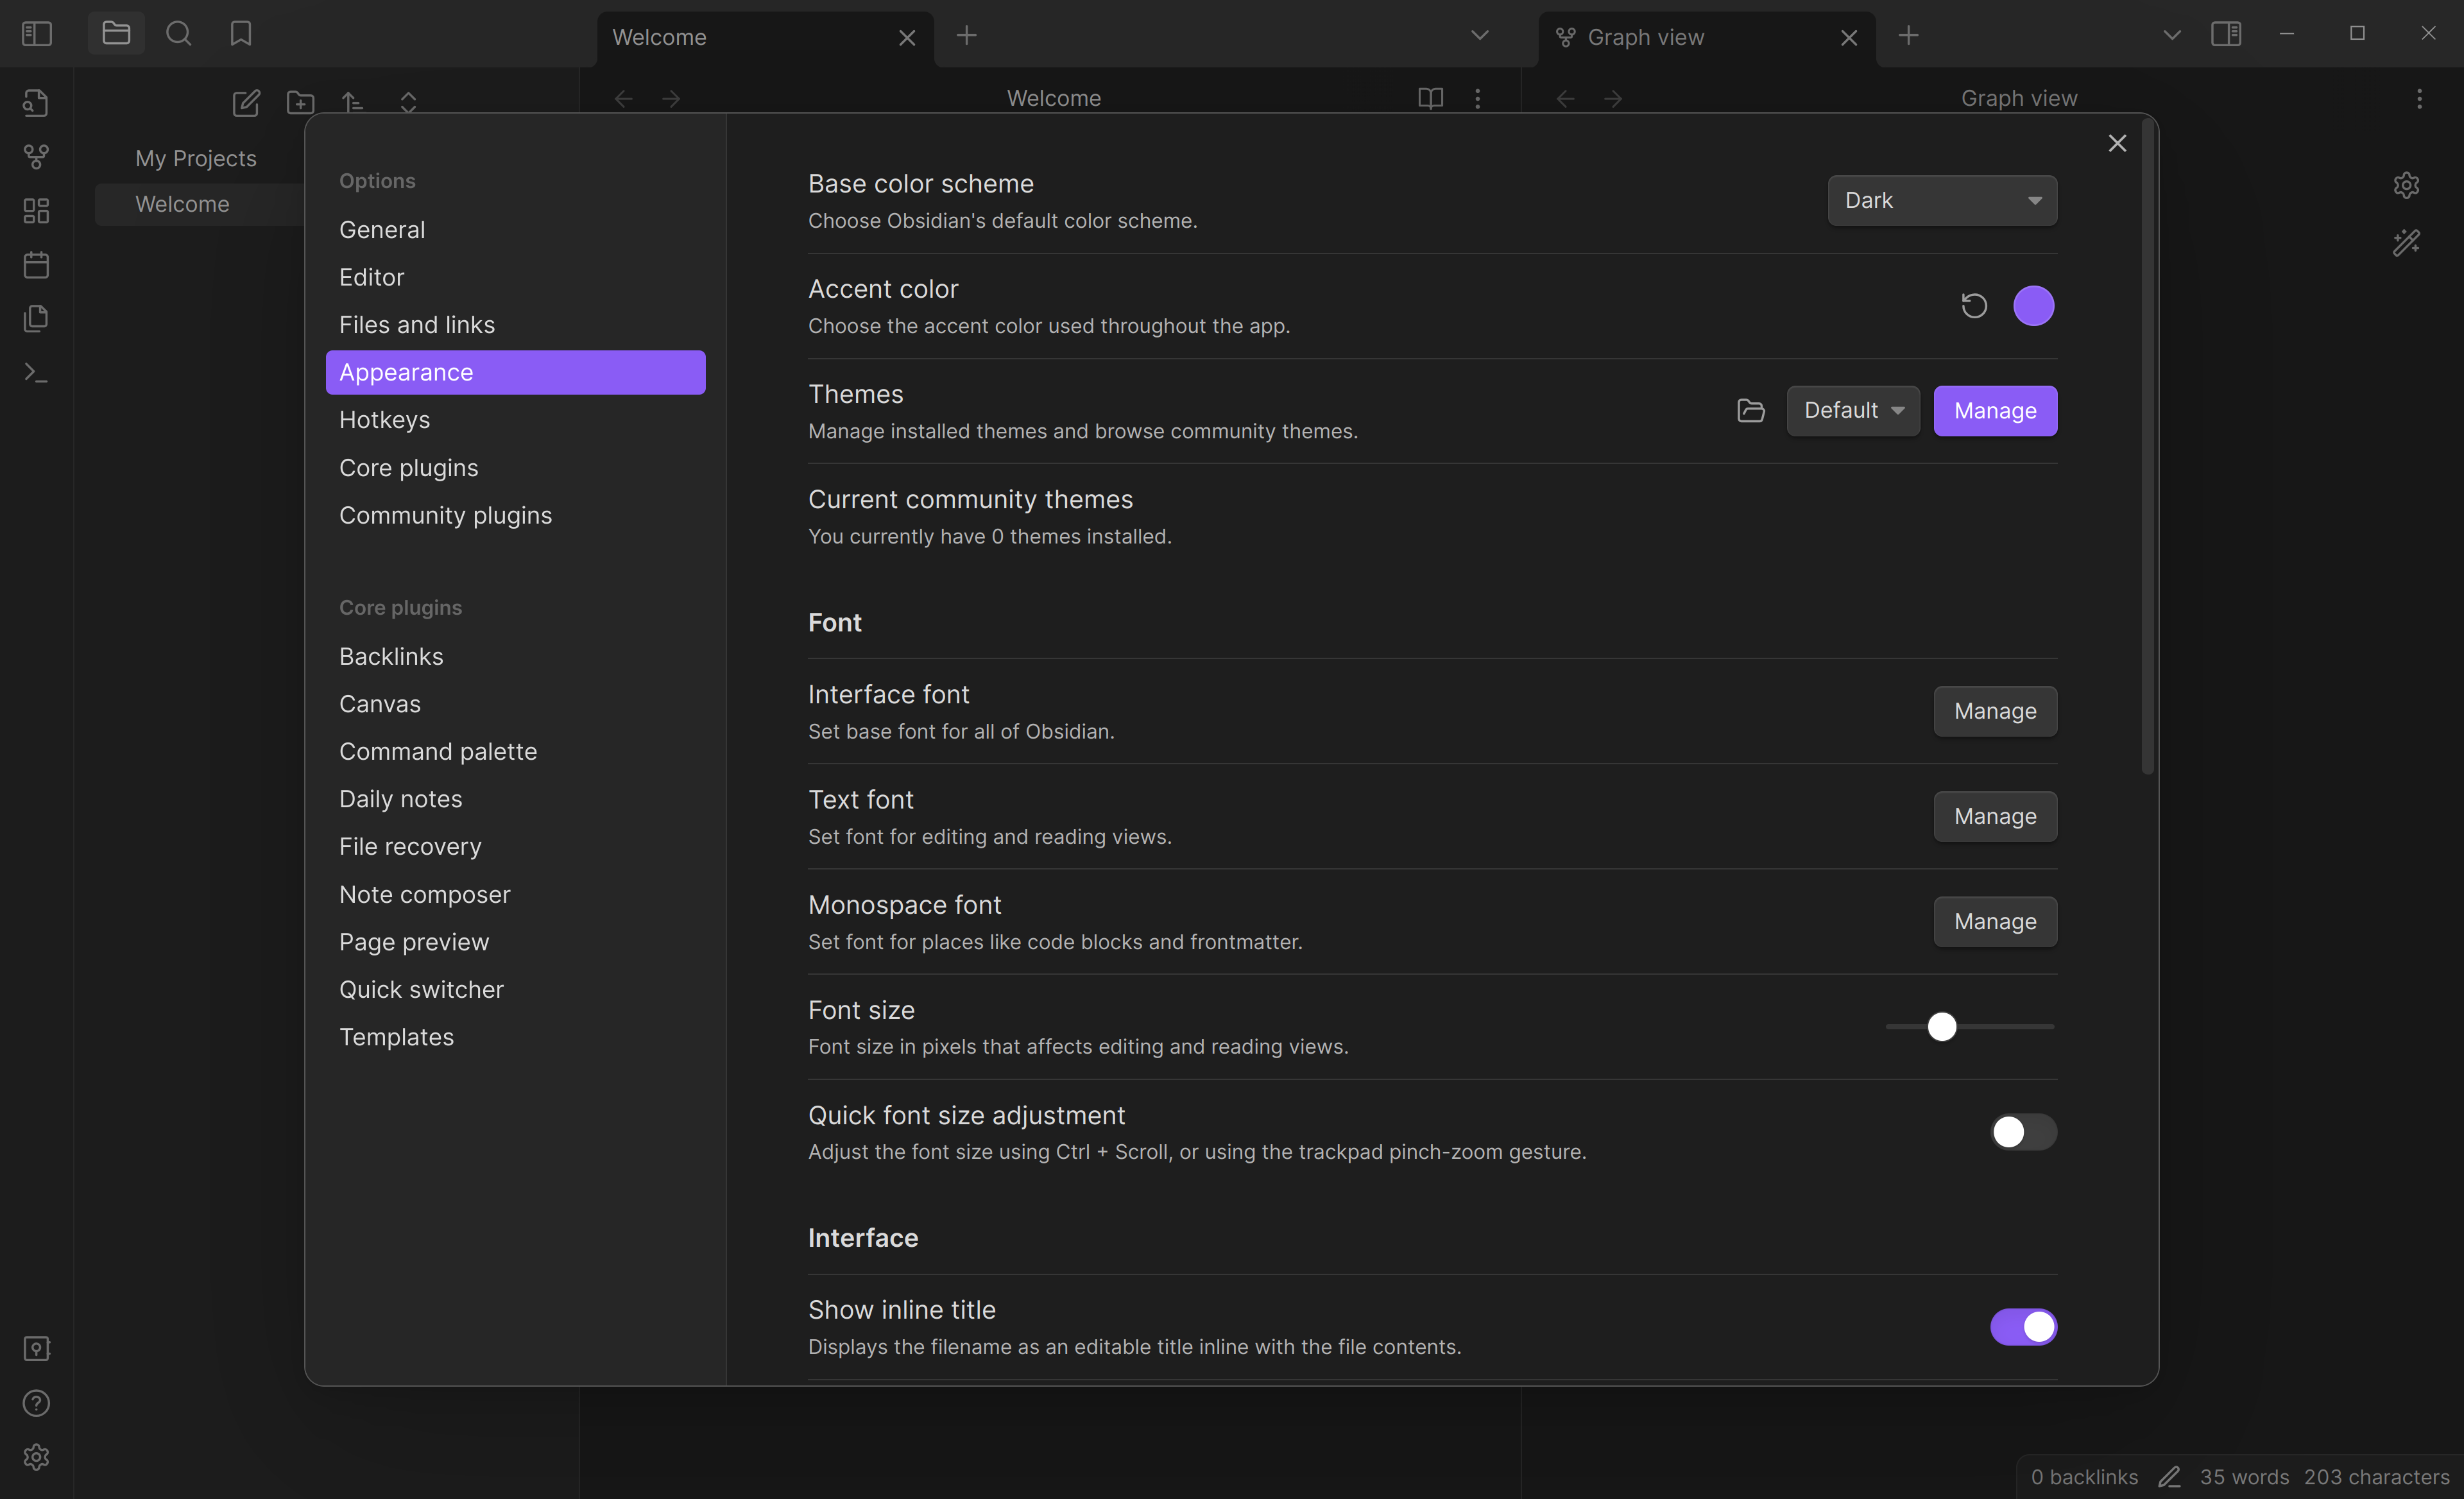
Task: Open the Default themes dropdown
Action: coord(1852,411)
